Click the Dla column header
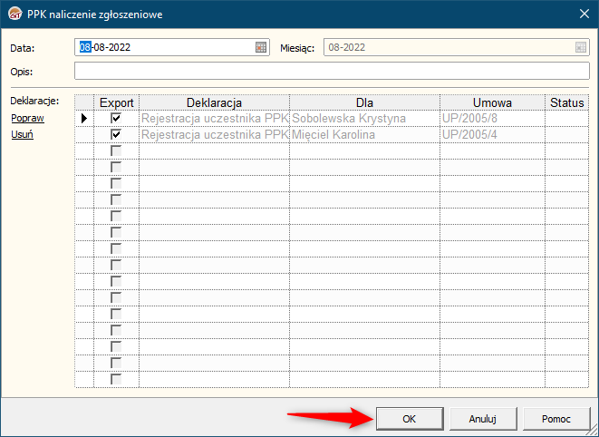The height and width of the screenshot is (437, 599). coord(364,102)
